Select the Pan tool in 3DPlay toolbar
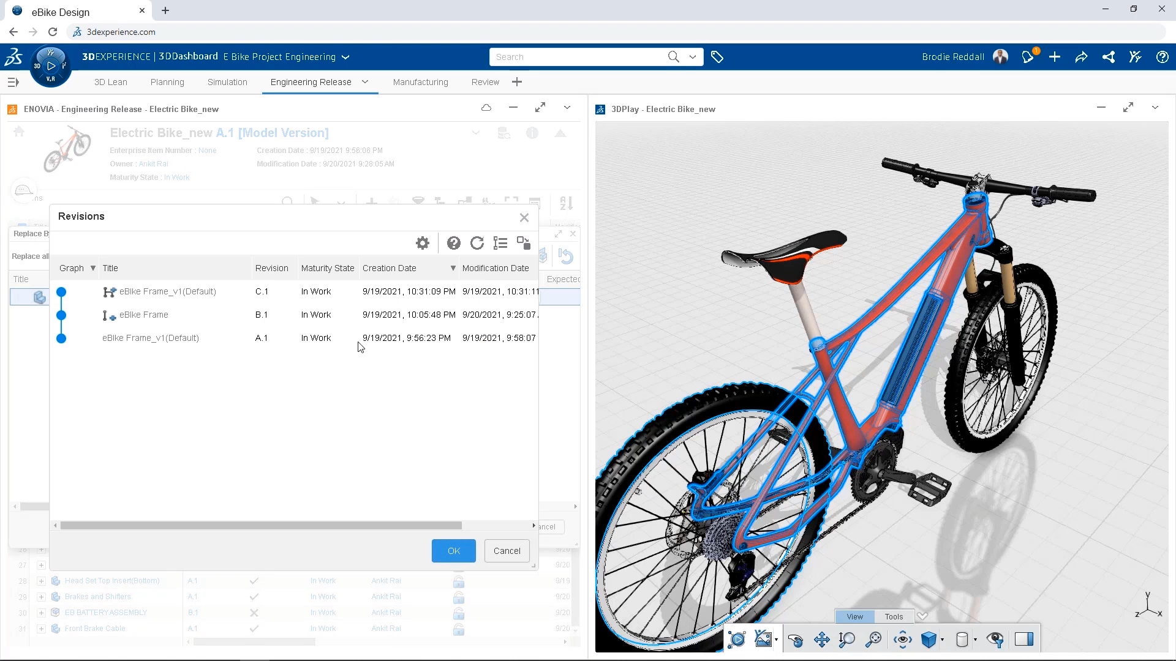The height and width of the screenshot is (661, 1176). (x=821, y=640)
